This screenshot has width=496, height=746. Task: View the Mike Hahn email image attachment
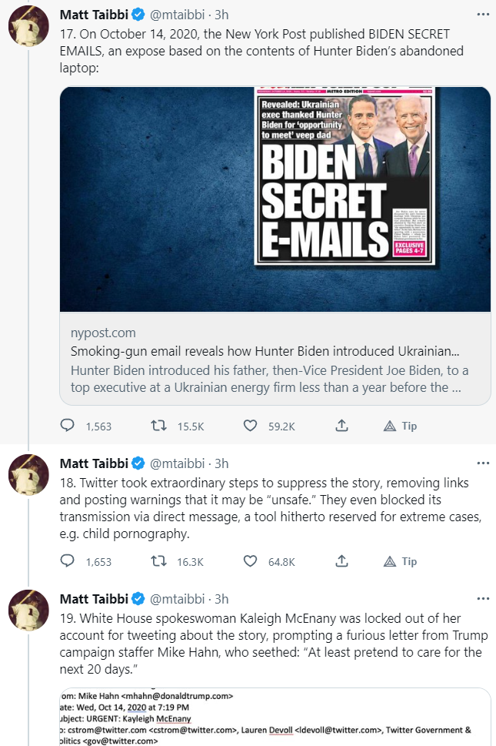point(275,718)
